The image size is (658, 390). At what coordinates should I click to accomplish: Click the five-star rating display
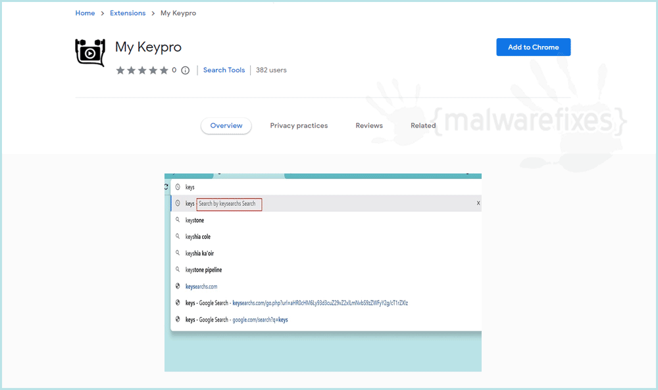[142, 70]
